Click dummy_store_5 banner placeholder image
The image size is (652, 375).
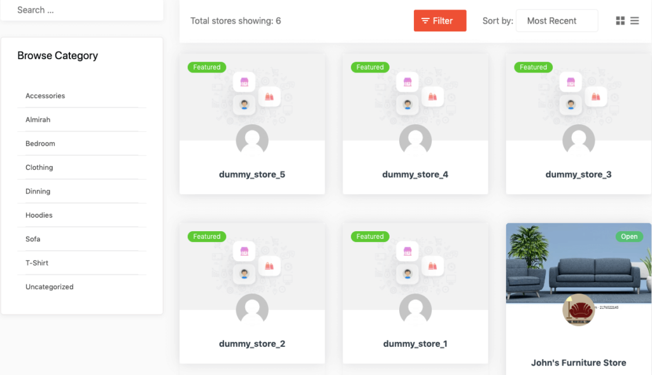pos(252,97)
